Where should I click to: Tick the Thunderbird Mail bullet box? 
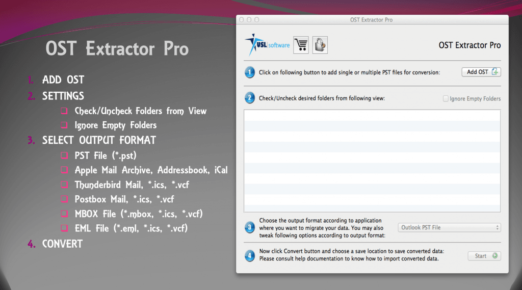(64, 184)
